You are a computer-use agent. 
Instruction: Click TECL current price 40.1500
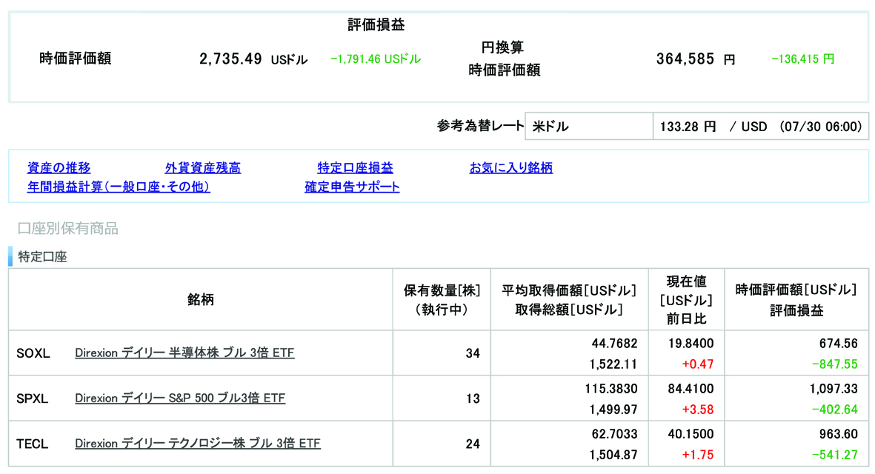click(691, 434)
